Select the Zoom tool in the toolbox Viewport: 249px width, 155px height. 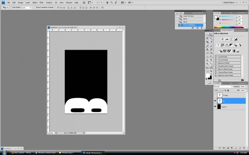pyautogui.click(x=211, y=71)
